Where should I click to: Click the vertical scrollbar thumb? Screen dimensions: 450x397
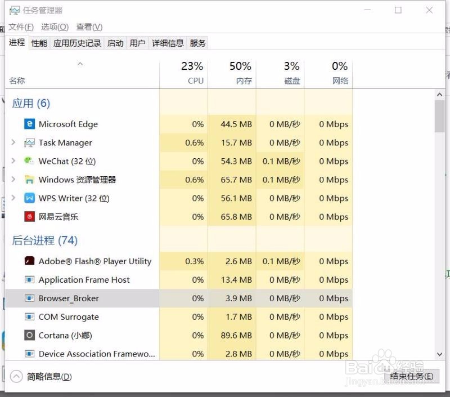click(x=439, y=116)
